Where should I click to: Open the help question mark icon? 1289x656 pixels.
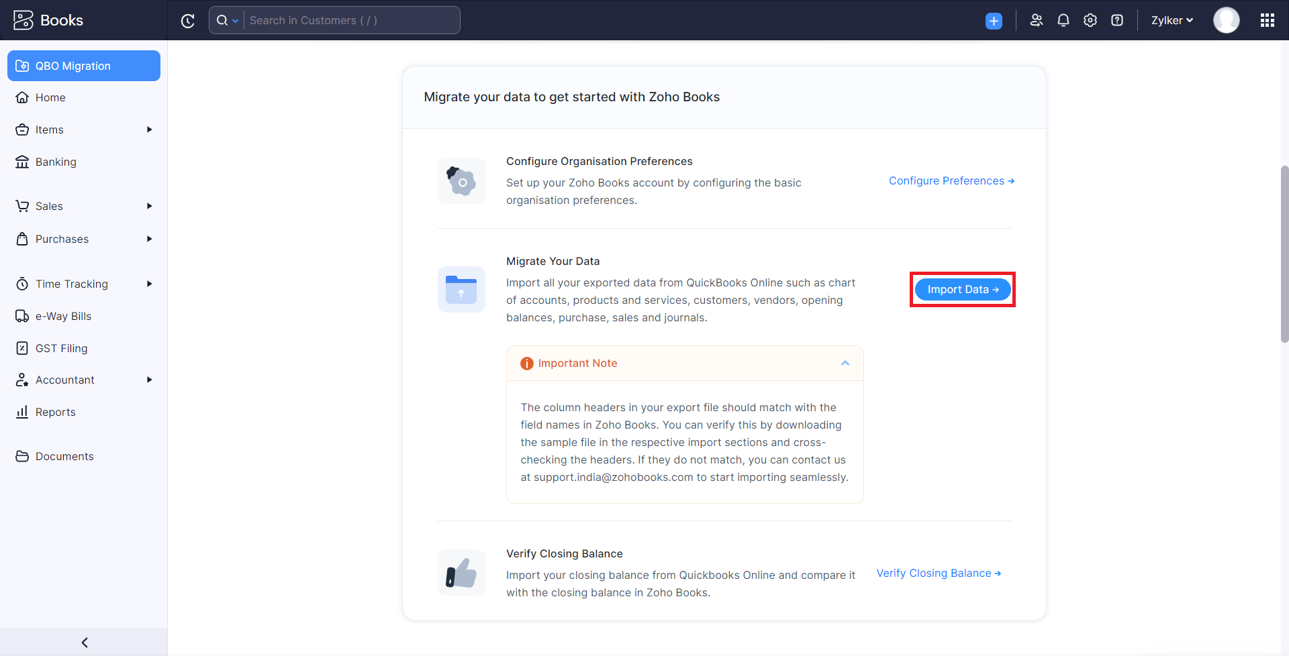[x=1117, y=20]
